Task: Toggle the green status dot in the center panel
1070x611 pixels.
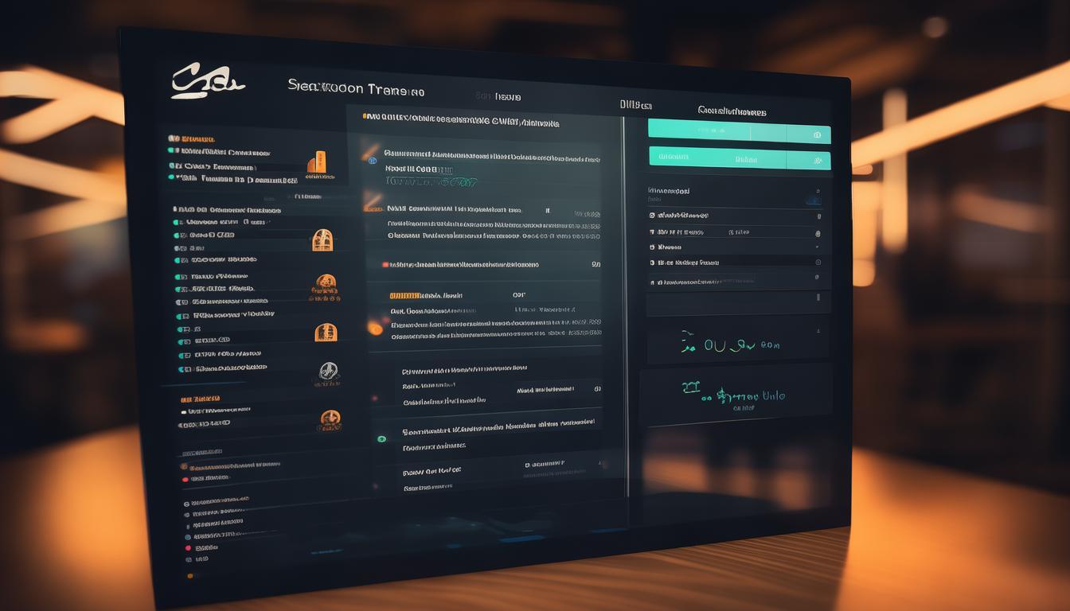Action: click(382, 438)
